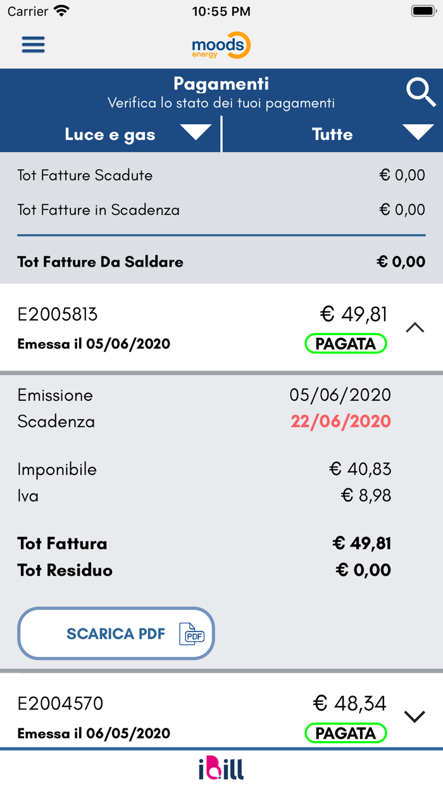Tap the Tot Fatture Da Saldare row
The height and width of the screenshot is (788, 443).
tap(221, 262)
